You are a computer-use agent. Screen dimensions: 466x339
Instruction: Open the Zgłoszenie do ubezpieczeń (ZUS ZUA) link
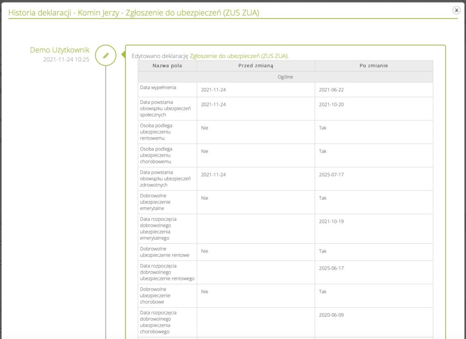click(x=238, y=56)
